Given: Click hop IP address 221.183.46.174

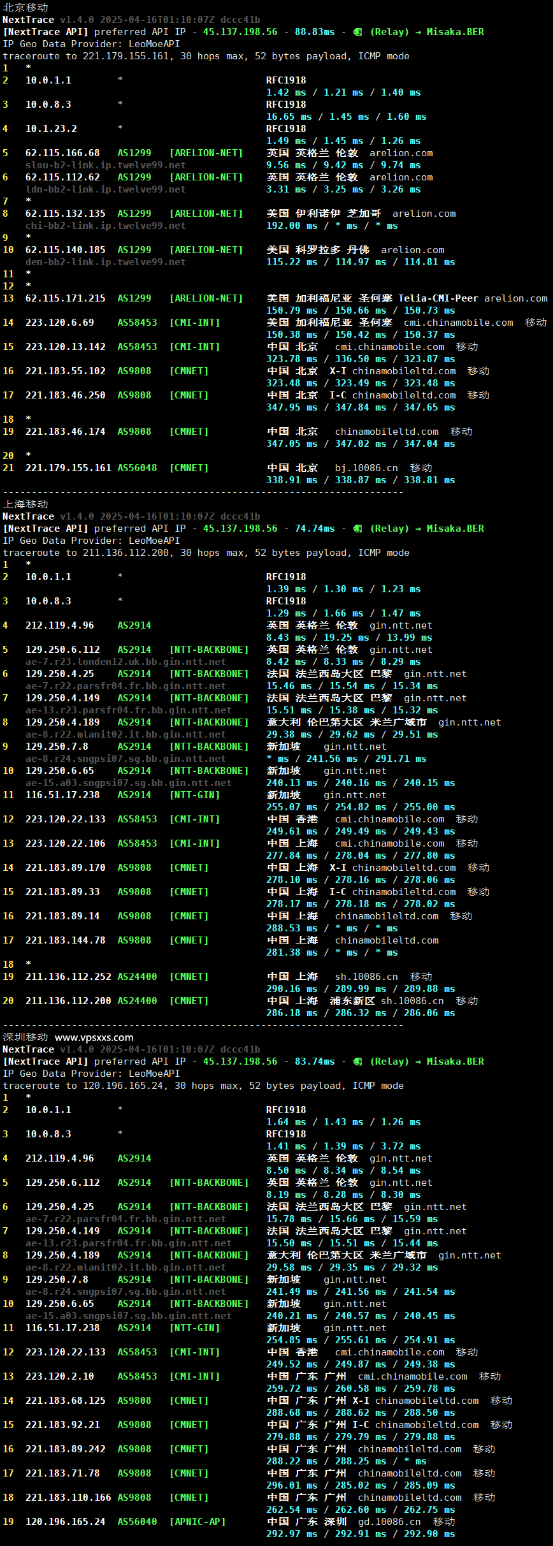Looking at the screenshot, I should 66,432.
